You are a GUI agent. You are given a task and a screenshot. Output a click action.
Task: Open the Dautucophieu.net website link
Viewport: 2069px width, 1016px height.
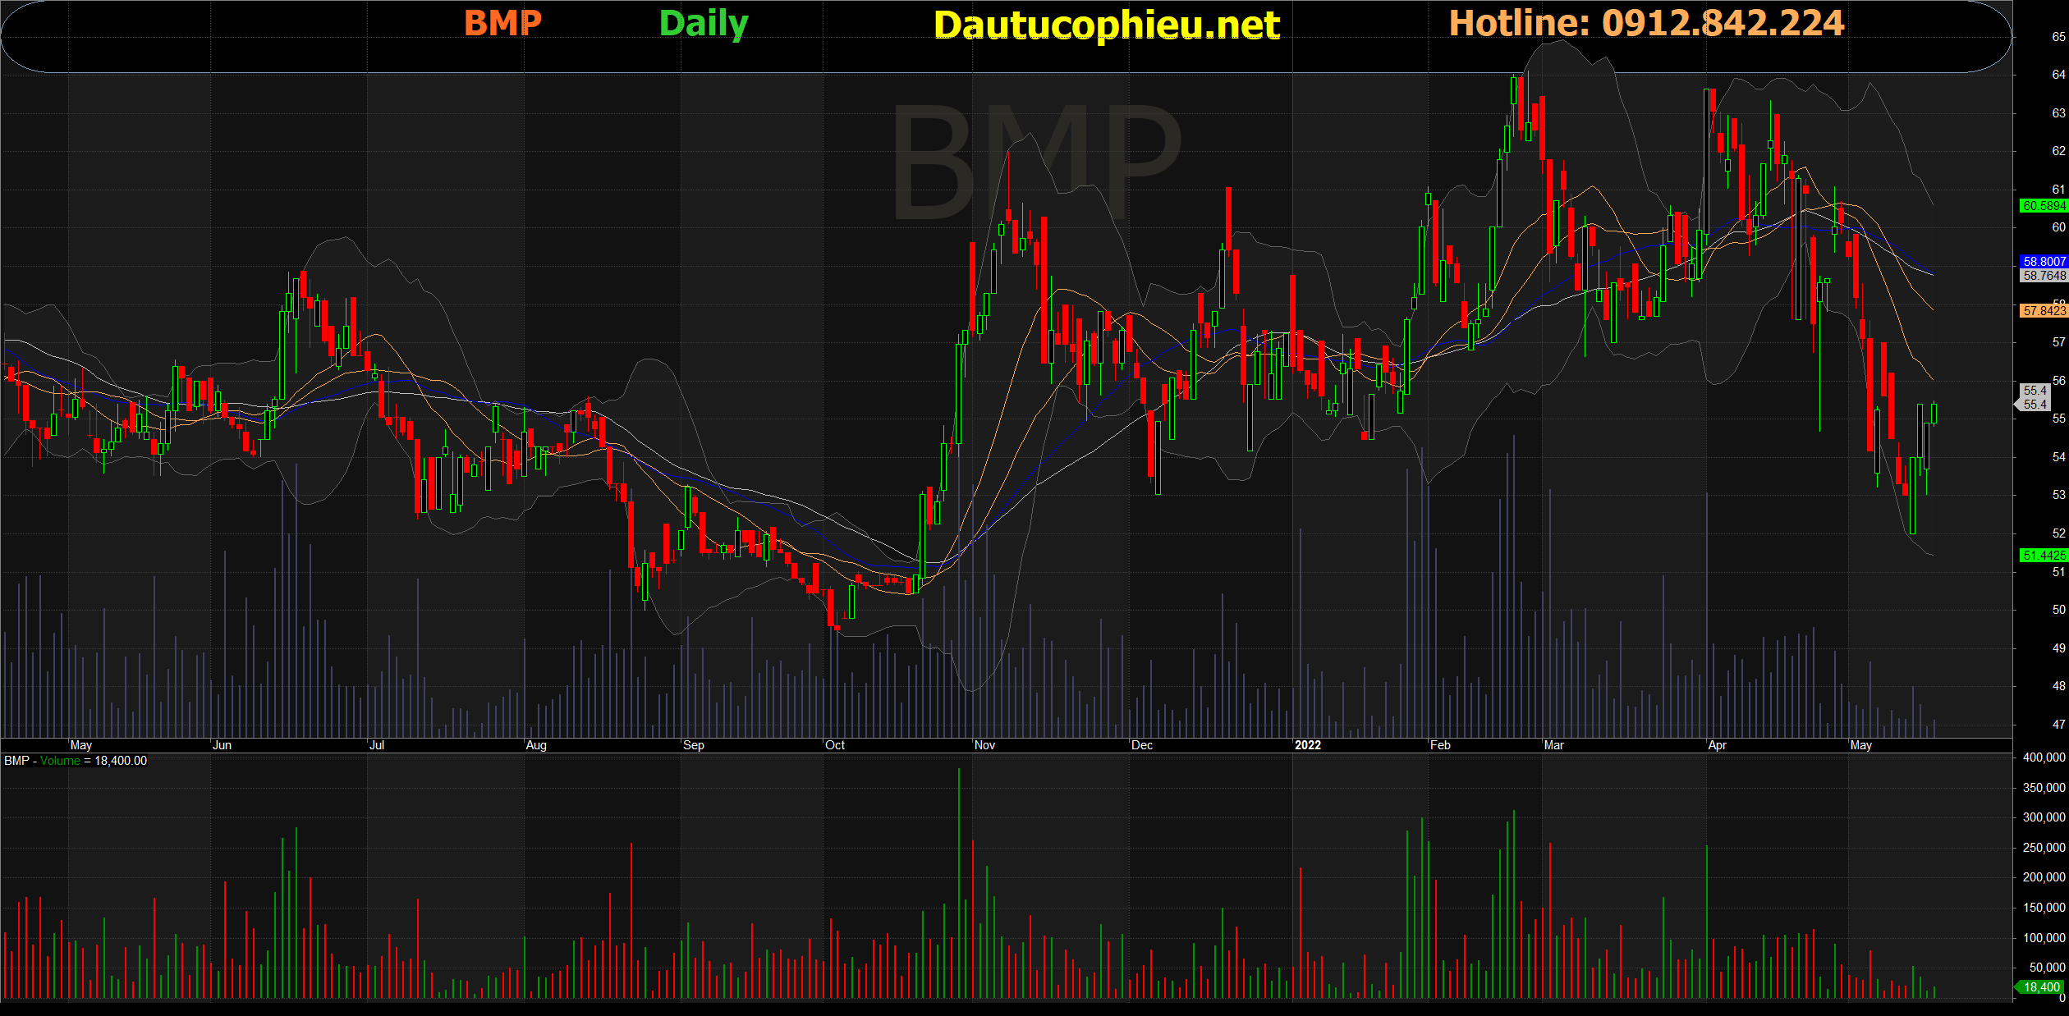(x=1107, y=25)
